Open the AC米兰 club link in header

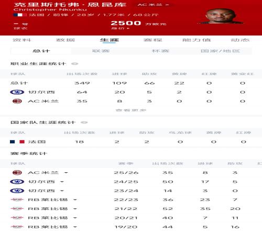[153, 5]
